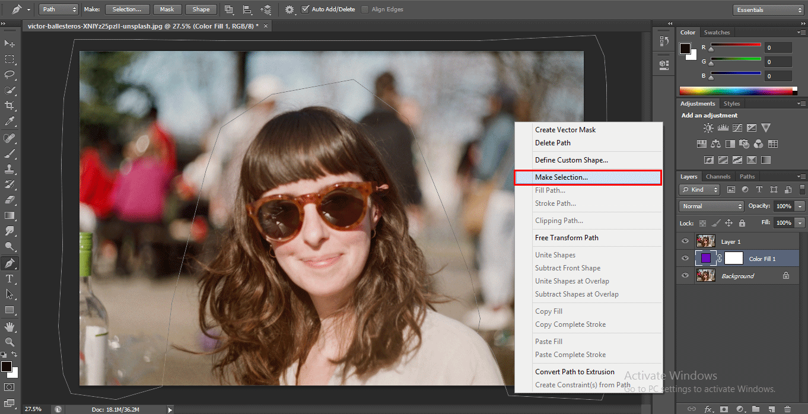Screen dimensions: 808x414
Task: Switch to the Channels tab
Action: click(x=718, y=177)
